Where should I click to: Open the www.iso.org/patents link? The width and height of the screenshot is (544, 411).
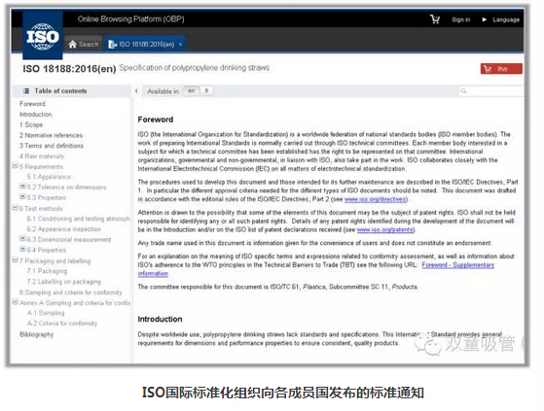pyautogui.click(x=385, y=230)
